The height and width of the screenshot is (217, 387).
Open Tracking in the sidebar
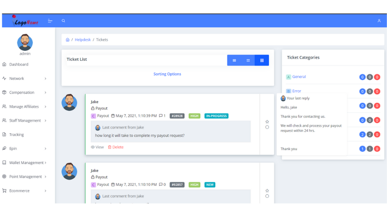pos(16,135)
